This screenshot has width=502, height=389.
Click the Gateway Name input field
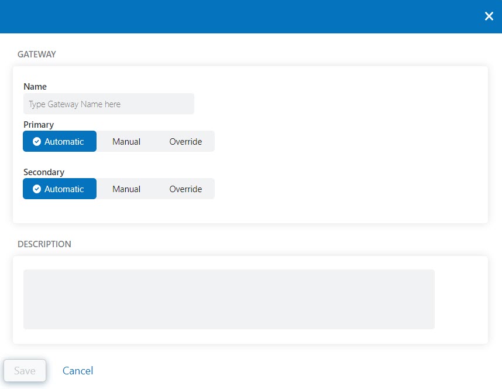[x=109, y=103]
